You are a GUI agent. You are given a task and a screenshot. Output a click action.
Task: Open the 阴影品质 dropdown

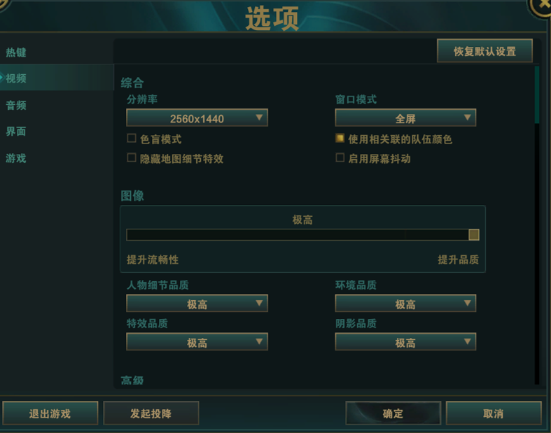tap(405, 343)
